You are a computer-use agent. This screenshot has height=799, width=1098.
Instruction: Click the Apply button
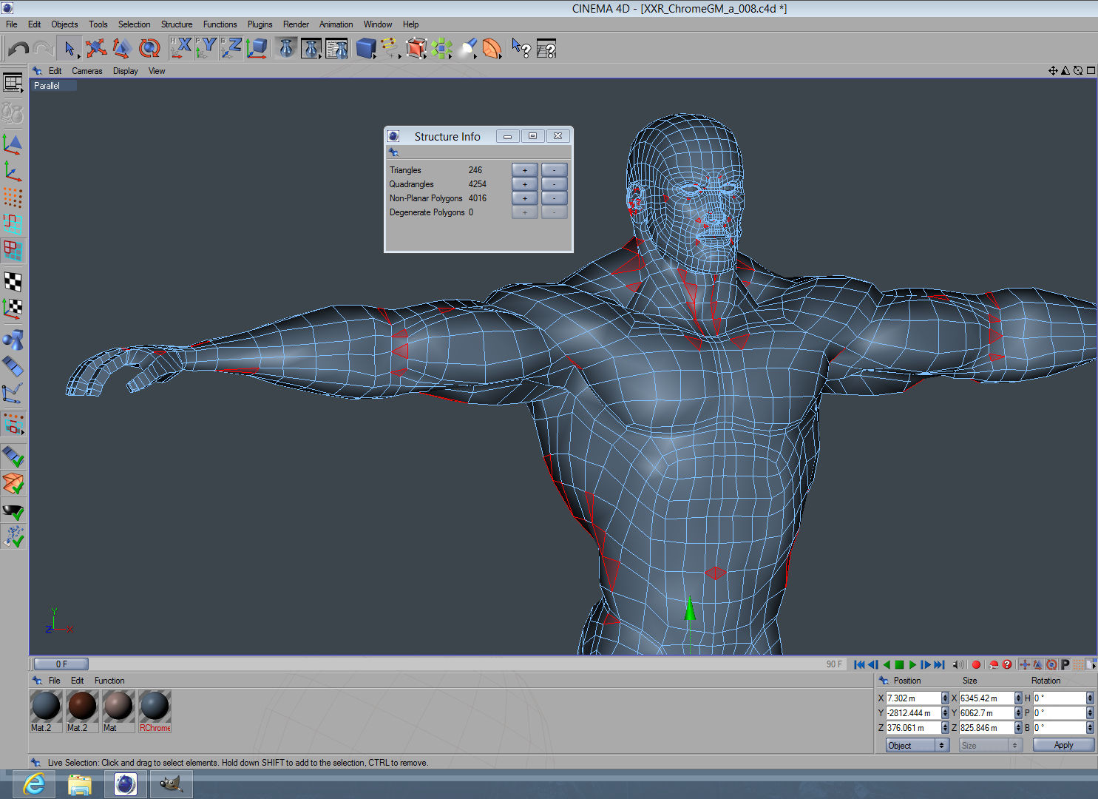(x=1063, y=745)
